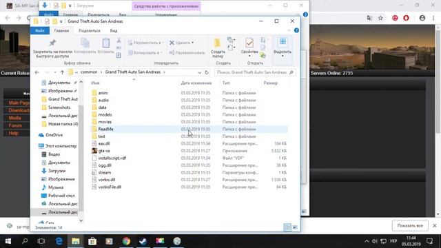Screen dimensions: 441x248
Task: Select the gta-sa application file
Action: [x=104, y=151]
